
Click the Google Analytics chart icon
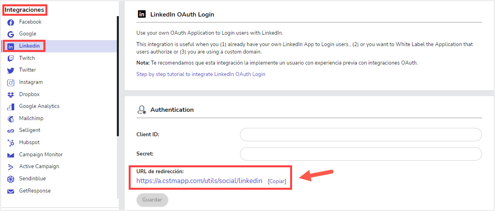pos(11,107)
